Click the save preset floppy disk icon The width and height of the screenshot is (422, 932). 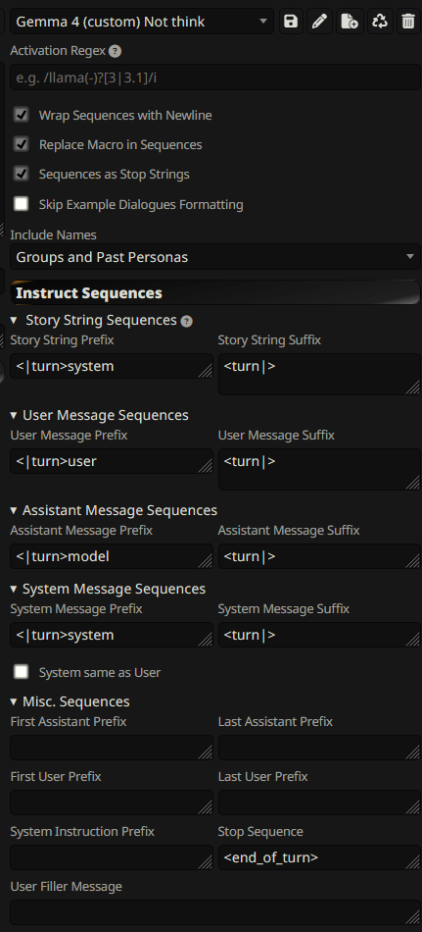pos(291,22)
